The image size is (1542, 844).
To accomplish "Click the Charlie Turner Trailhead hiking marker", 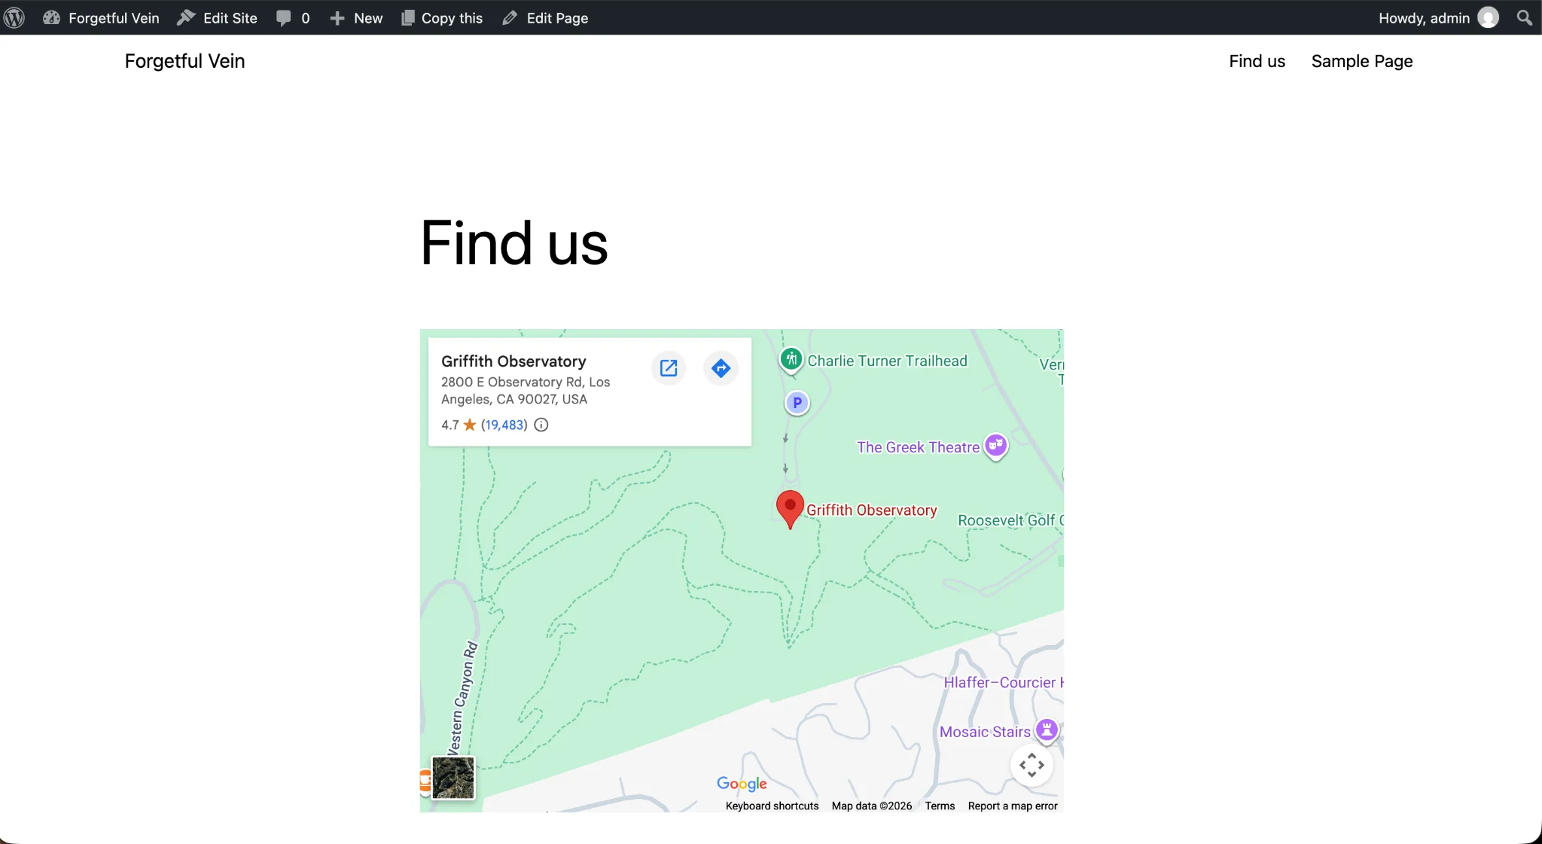I will coord(791,359).
